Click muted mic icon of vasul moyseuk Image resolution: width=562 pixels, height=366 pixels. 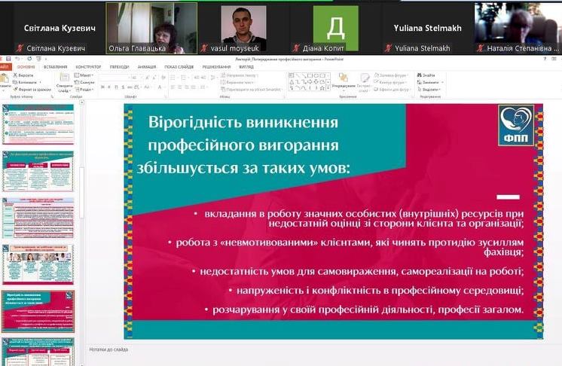[x=204, y=48]
